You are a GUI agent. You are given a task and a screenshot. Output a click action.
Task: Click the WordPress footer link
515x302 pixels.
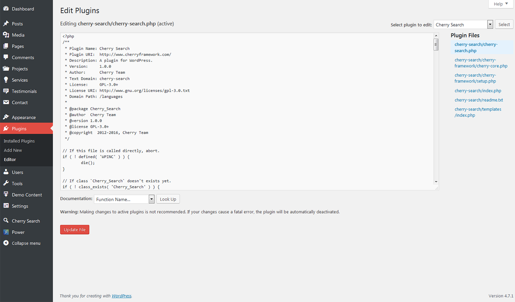tap(121, 296)
